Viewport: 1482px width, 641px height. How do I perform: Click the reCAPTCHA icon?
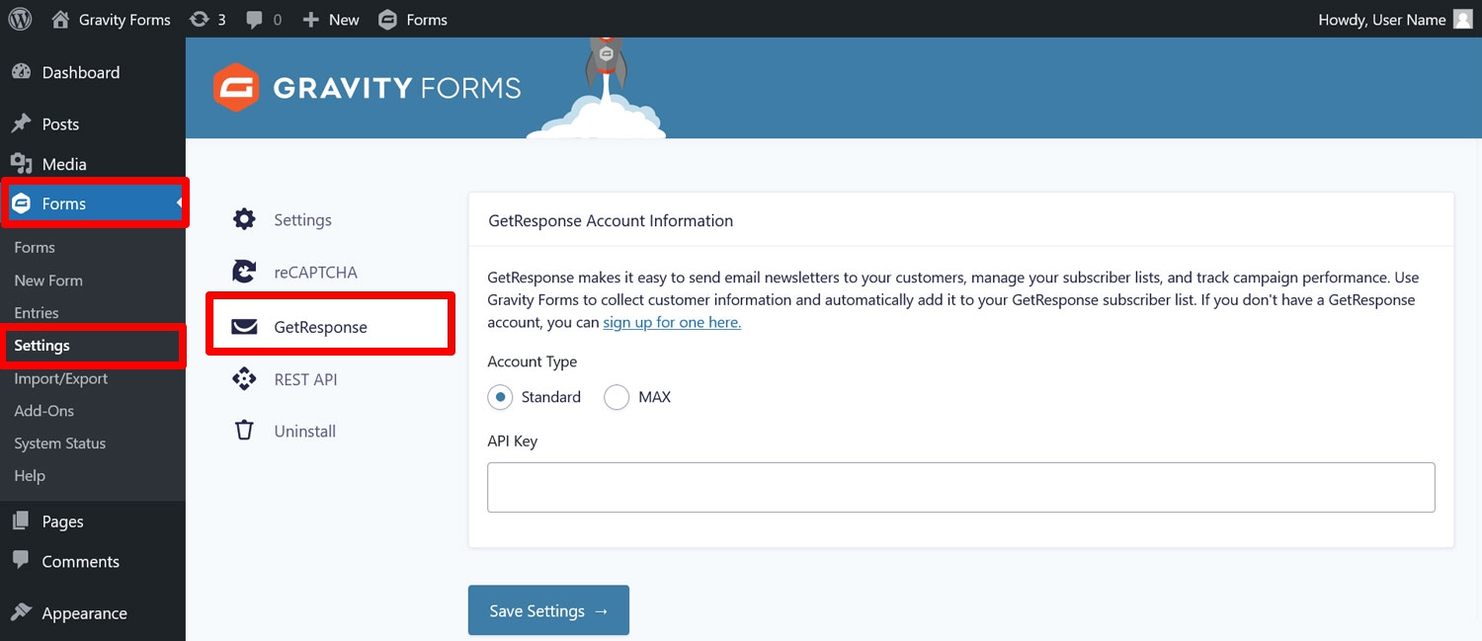tap(244, 272)
